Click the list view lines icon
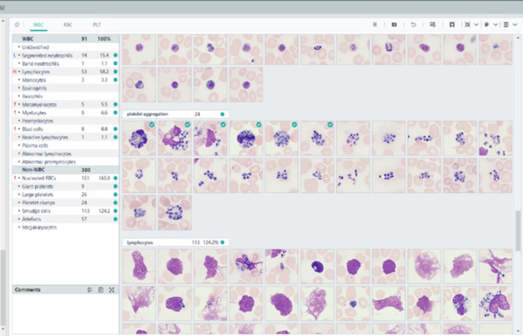Screen dimensions: 523x336 click(x=506, y=25)
